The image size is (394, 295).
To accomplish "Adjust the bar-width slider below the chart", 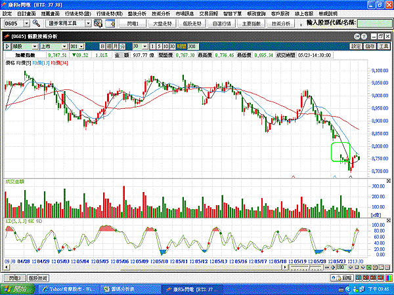I will (306, 267).
